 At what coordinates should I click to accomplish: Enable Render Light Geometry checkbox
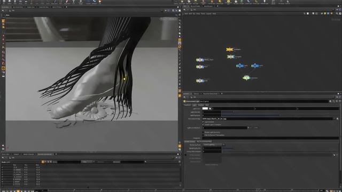click(x=203, y=132)
